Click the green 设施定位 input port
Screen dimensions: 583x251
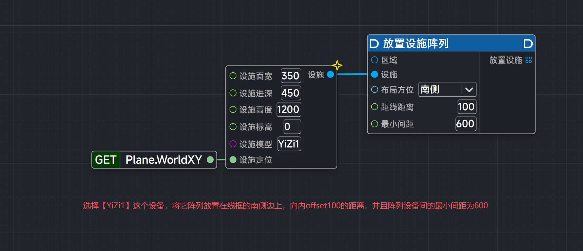point(233,160)
